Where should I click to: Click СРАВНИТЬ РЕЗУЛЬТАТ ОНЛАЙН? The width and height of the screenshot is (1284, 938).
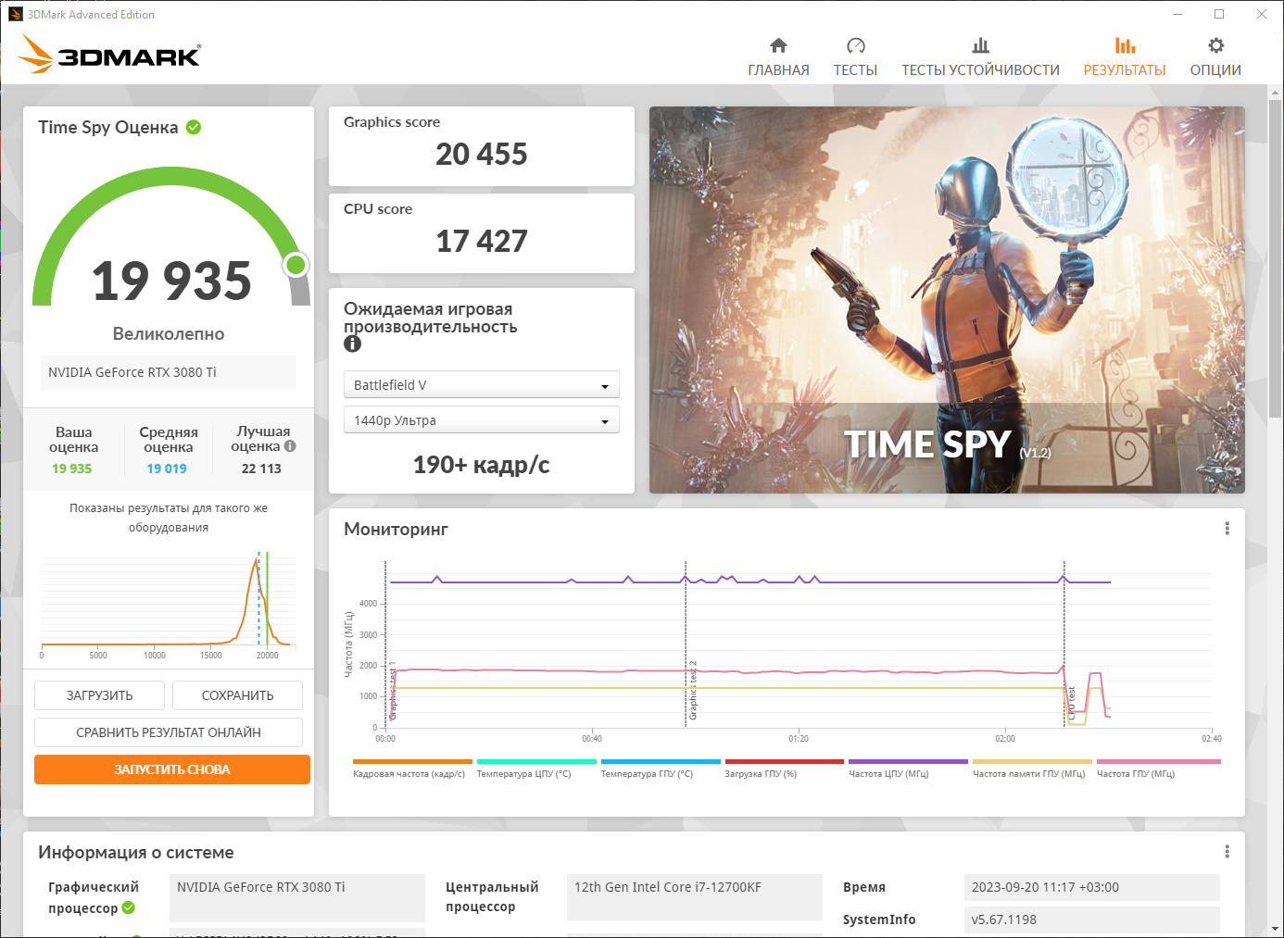(168, 732)
